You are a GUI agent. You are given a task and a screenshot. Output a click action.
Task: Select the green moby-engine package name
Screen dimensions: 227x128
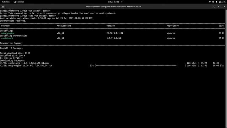8,33
